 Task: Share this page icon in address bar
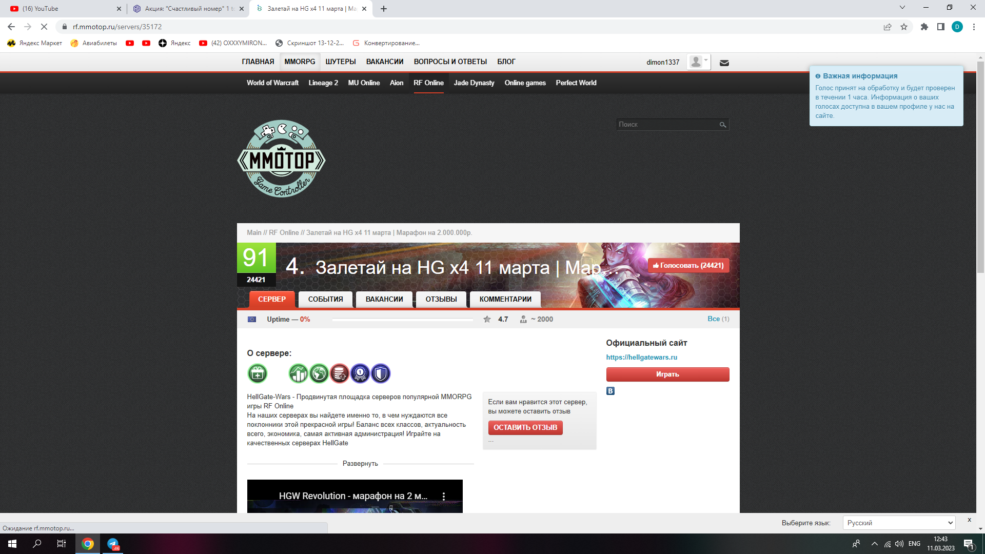888,27
